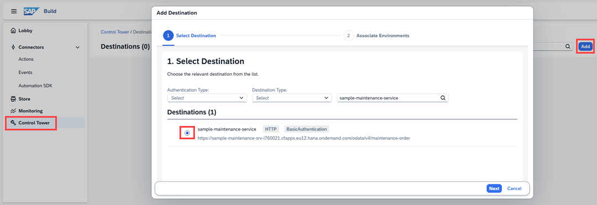597x205 pixels.
Task: Click the sample-maintenance-service destination name
Action: tap(227, 129)
